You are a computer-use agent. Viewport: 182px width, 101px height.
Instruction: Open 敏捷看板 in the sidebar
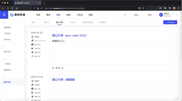point(7,27)
